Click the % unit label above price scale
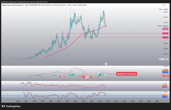171x110 pixels. (164, 5)
